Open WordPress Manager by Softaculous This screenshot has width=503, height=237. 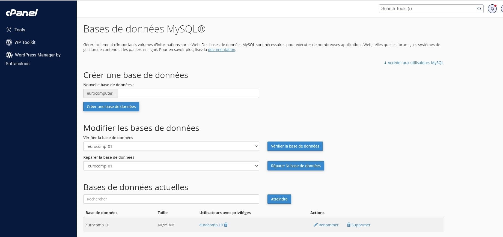(33, 59)
